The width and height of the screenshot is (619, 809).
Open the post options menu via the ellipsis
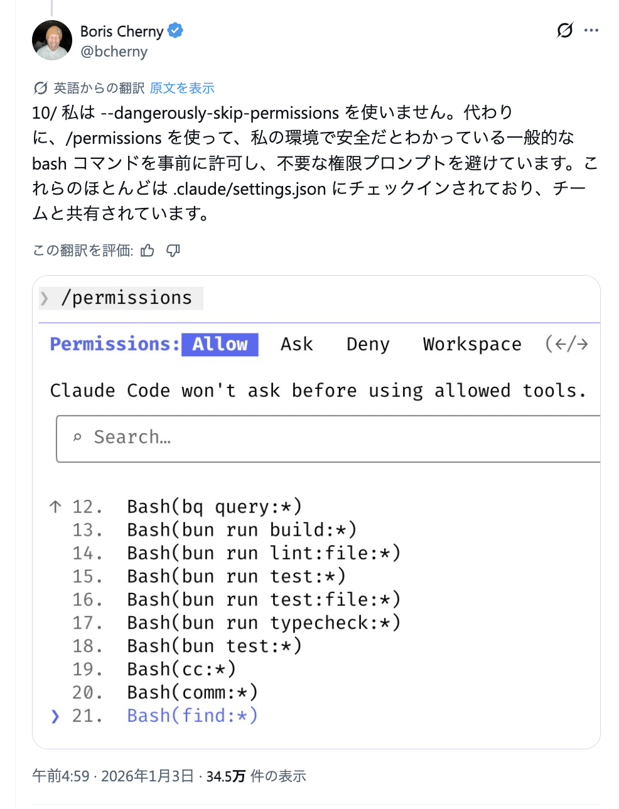592,30
